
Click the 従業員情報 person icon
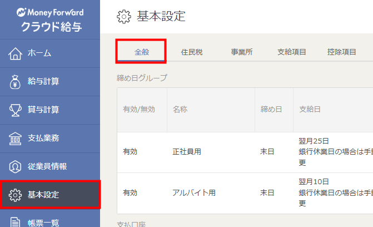coord(16,166)
